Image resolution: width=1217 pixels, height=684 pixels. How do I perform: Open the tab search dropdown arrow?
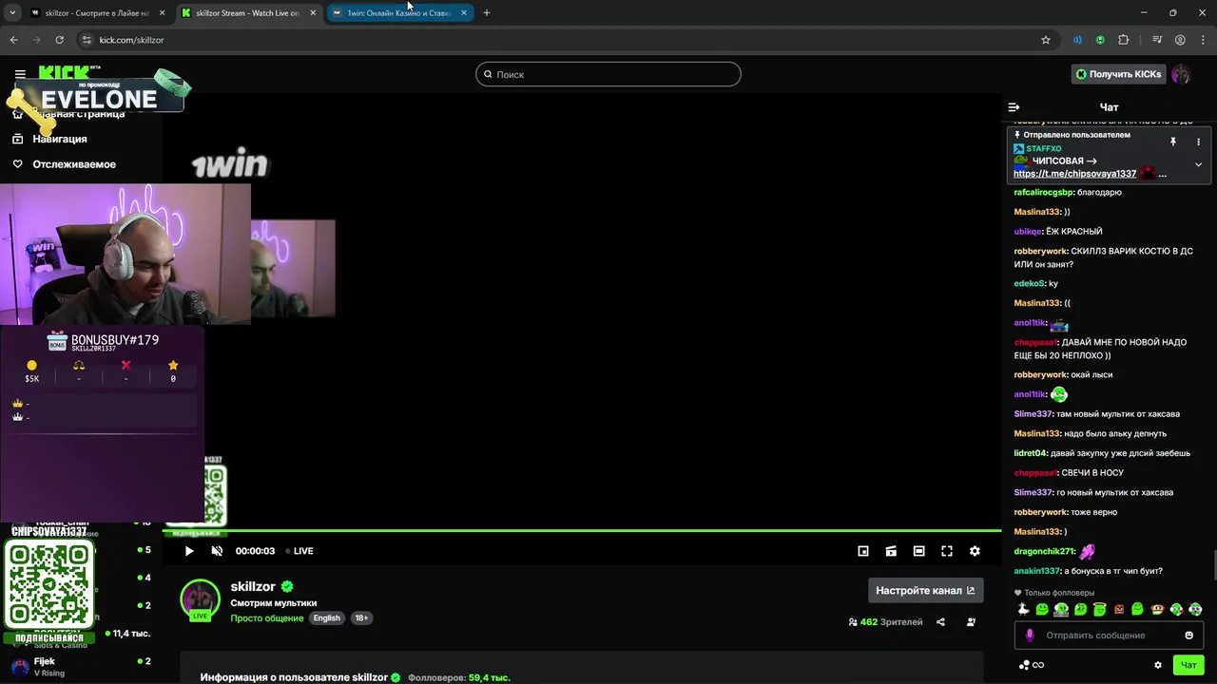pyautogui.click(x=12, y=13)
